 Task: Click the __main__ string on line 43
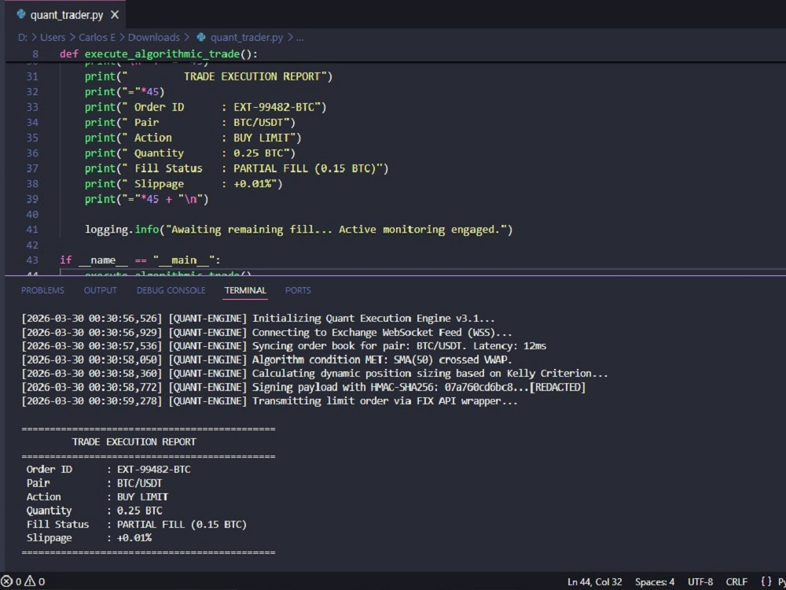(184, 260)
